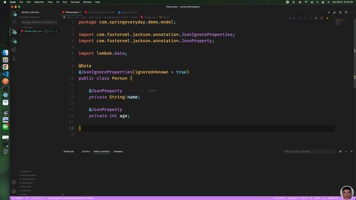Click the debug toolbar restart icon
The height and width of the screenshot is (200, 356).
coord(316,18)
